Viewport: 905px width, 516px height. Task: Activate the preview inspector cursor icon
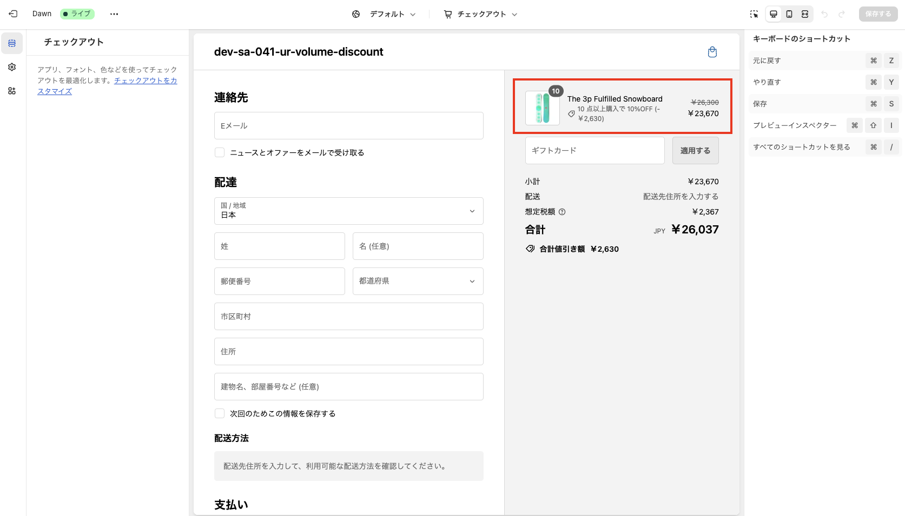click(x=754, y=14)
